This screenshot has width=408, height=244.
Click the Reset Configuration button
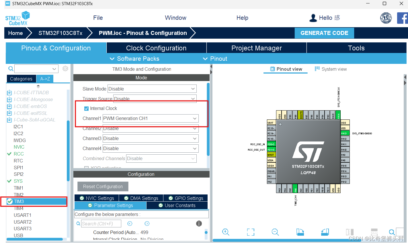[x=103, y=186]
